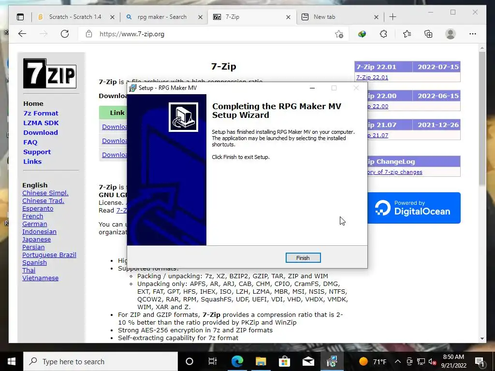Minimize the RPG Maker MV Setup dialog
The width and height of the screenshot is (495, 371).
(312, 88)
